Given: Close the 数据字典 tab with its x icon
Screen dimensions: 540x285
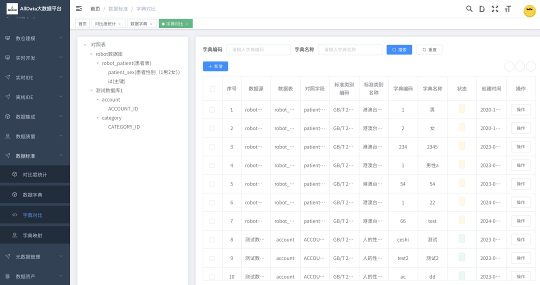Looking at the screenshot, I should [151, 24].
